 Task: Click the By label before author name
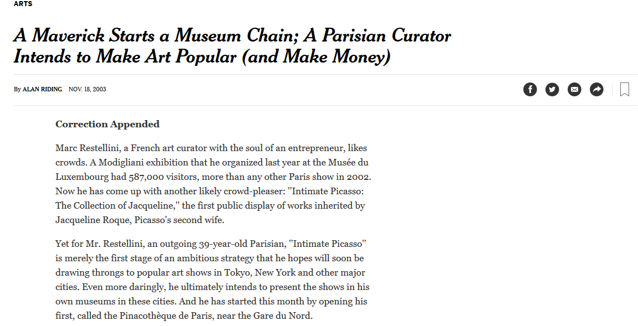[x=17, y=90]
